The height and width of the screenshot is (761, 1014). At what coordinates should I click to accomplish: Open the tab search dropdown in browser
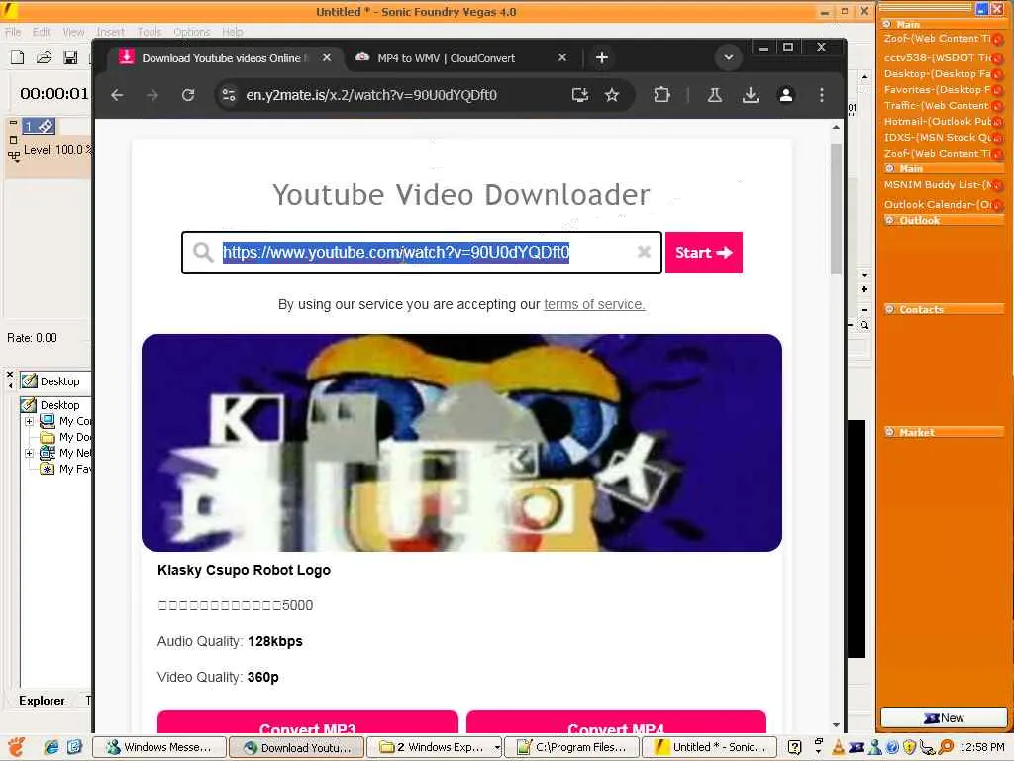pos(728,57)
